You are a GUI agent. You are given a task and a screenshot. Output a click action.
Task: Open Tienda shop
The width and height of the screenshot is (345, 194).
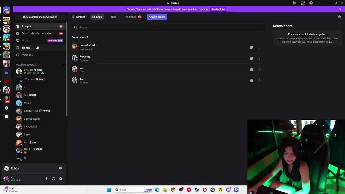(40, 48)
